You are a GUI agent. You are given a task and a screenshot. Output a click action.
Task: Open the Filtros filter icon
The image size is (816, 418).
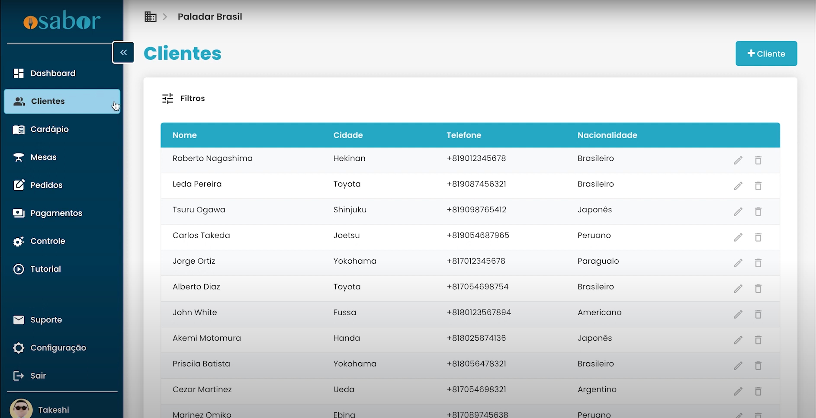click(x=167, y=99)
